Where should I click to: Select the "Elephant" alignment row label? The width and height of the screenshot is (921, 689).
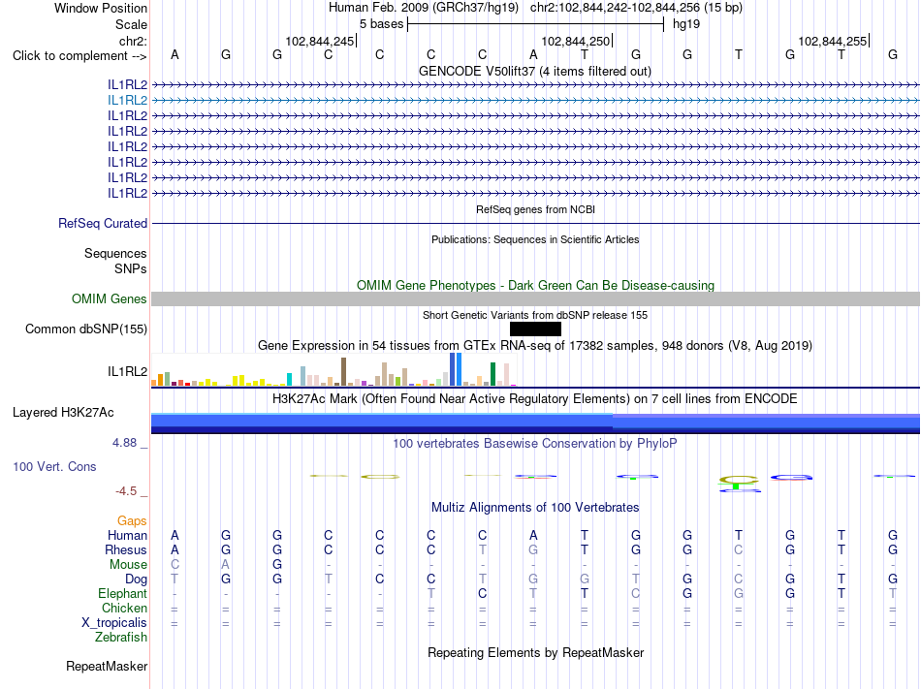pos(123,593)
